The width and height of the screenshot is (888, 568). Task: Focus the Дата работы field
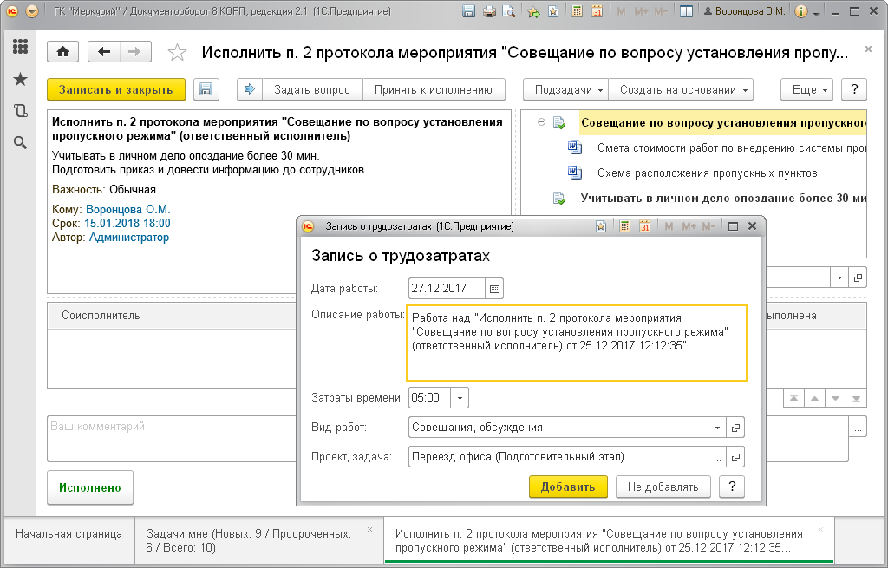tap(447, 288)
